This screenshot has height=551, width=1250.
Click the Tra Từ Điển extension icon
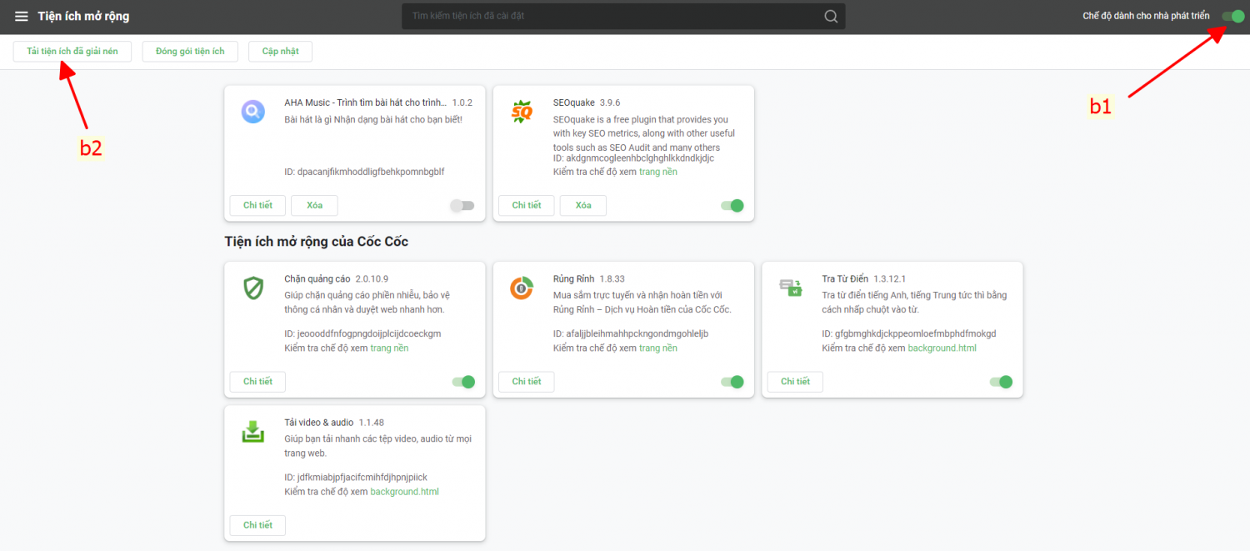coord(790,288)
